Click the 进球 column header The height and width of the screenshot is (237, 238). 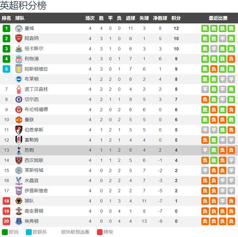pos(130,18)
